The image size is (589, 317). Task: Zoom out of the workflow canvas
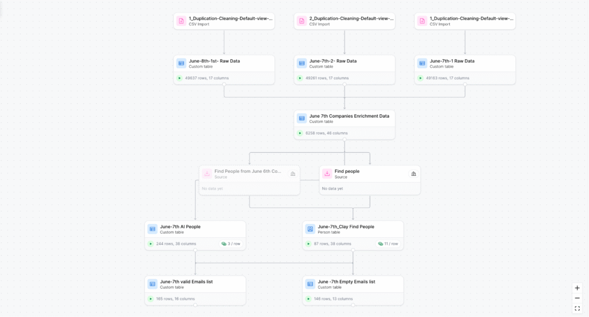[577, 298]
